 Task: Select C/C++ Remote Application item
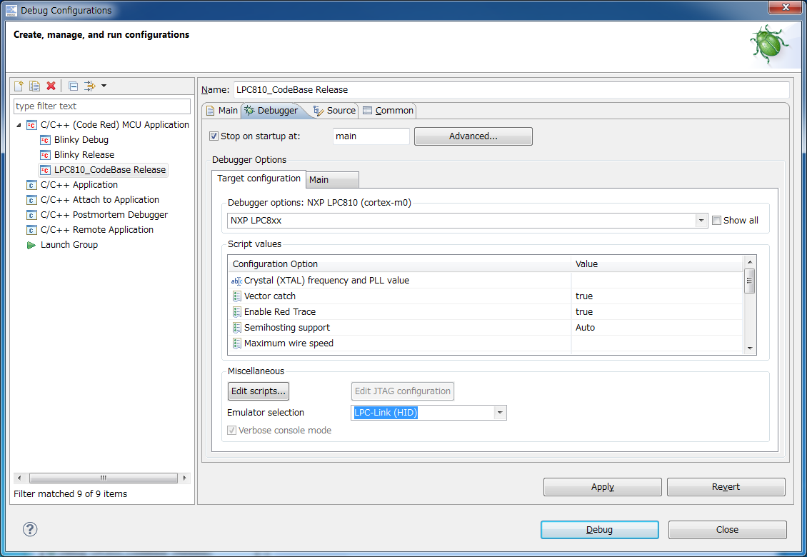(96, 230)
